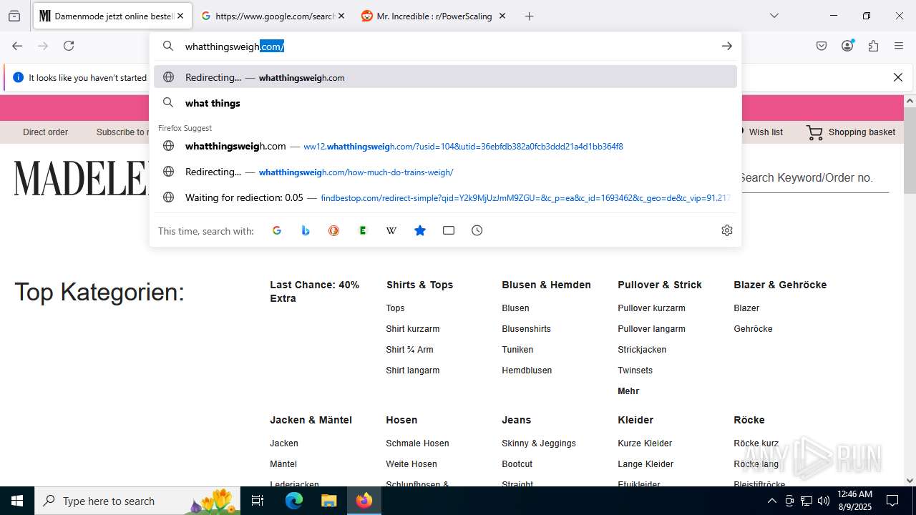Viewport: 916px width, 515px height.
Task: Open the Pocket save icon
Action: [822, 46]
